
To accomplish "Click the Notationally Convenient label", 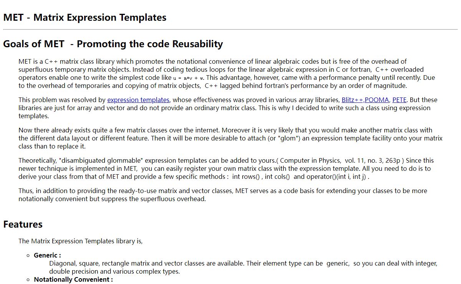I will pos(73,279).
